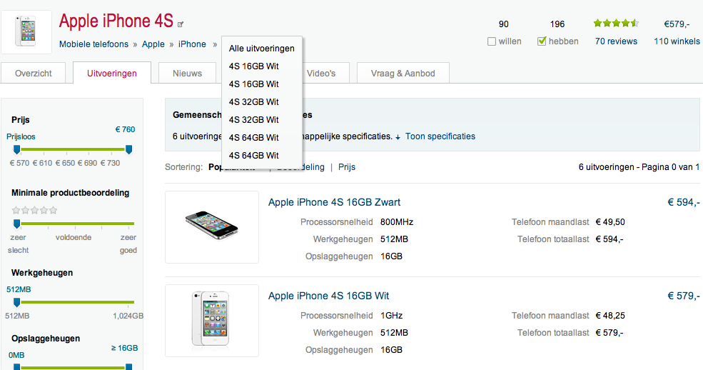
Task: Navigate to 'Mobiele telefoons' breadcrumb
Action: (93, 44)
